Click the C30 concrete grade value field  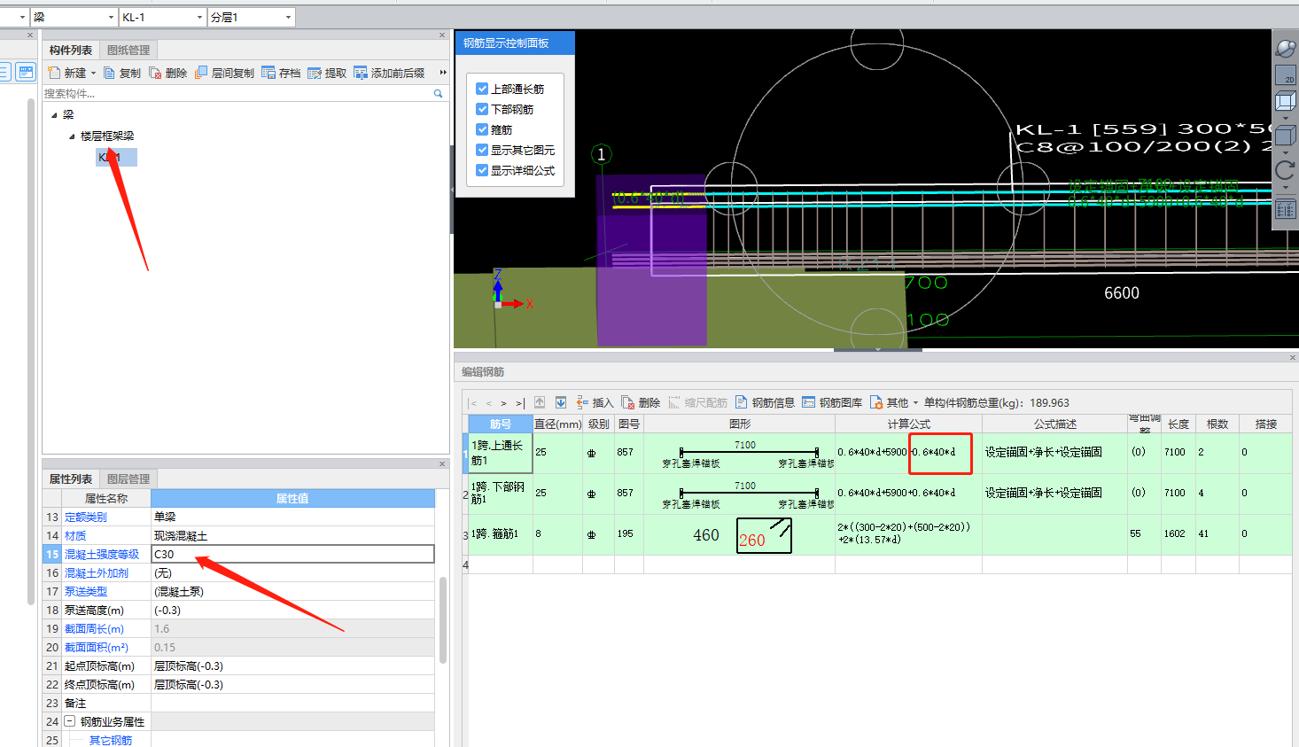(292, 554)
